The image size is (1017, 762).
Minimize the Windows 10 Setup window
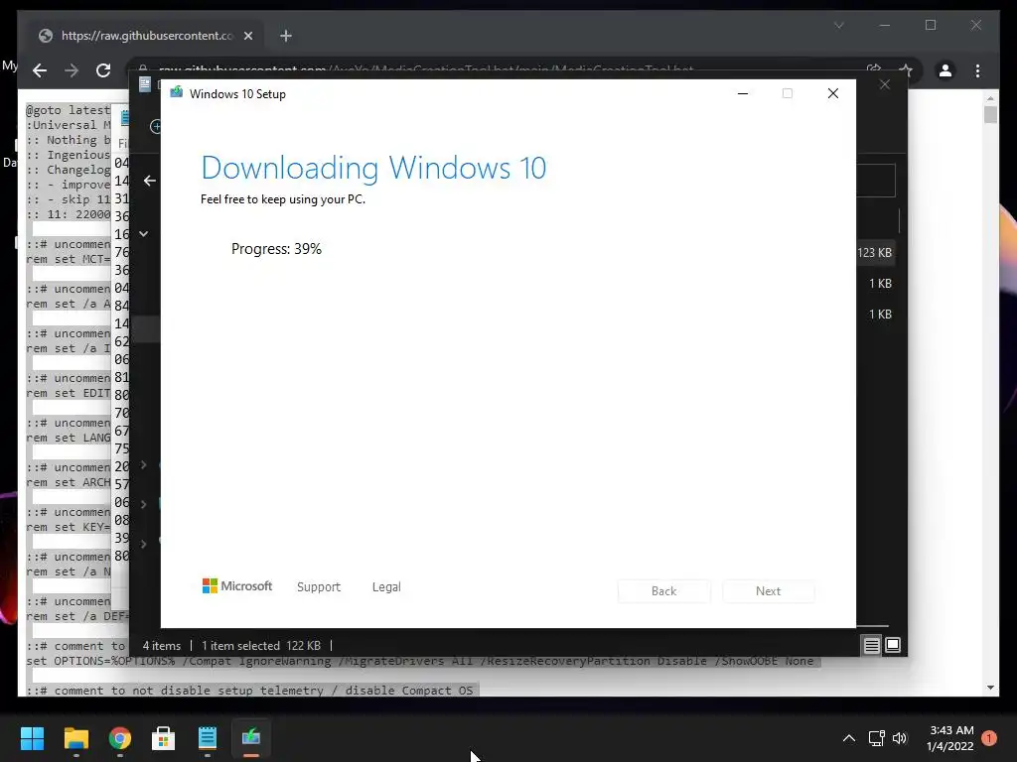tap(743, 94)
